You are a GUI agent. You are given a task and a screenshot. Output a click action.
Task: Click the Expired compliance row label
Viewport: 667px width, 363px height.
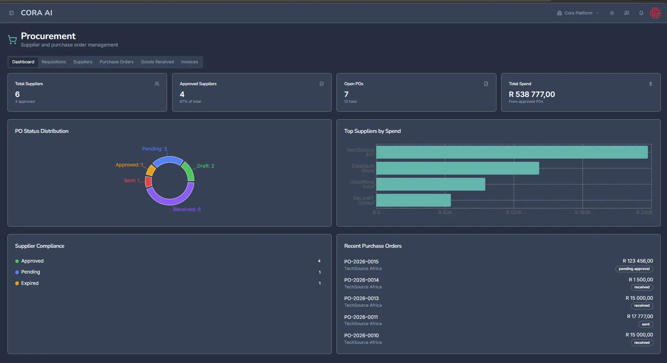point(30,283)
